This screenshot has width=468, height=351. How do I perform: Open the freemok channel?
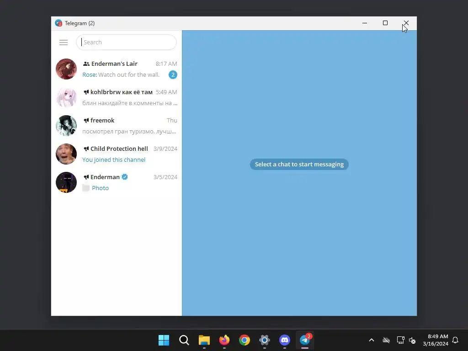117,126
